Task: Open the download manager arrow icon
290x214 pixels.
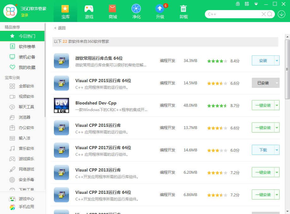Action: pos(281,14)
